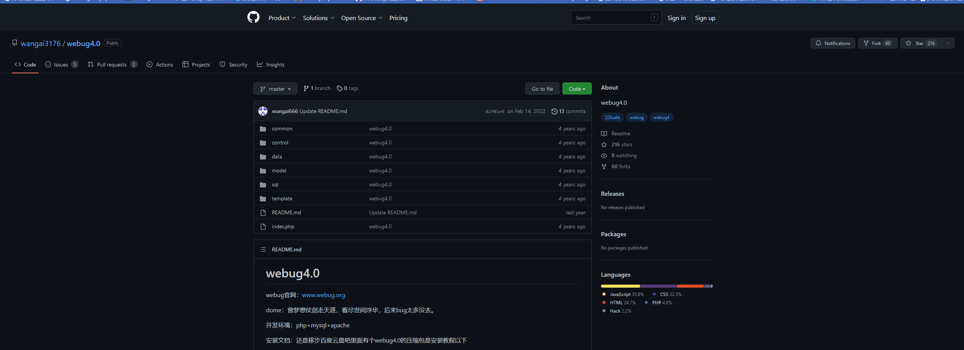Open the 13 commits link

(x=569, y=111)
